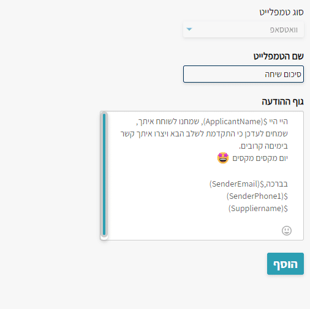Click the text בימים קרובים
Viewport: 310px width, 309px height.
tap(263, 146)
